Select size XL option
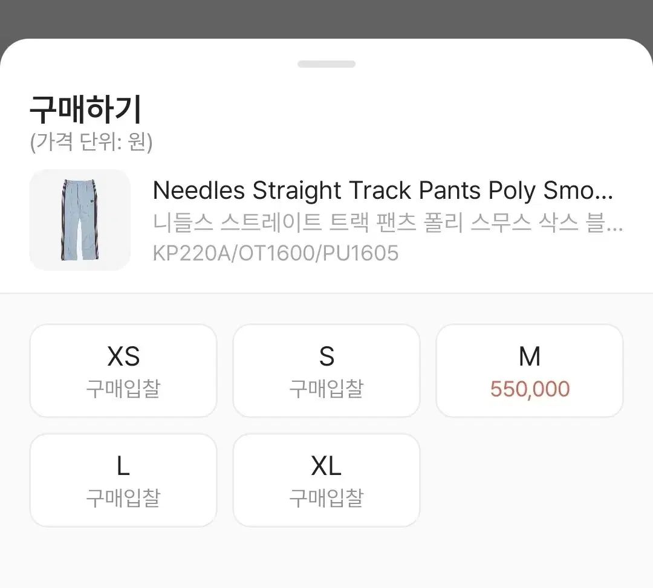 click(x=326, y=480)
